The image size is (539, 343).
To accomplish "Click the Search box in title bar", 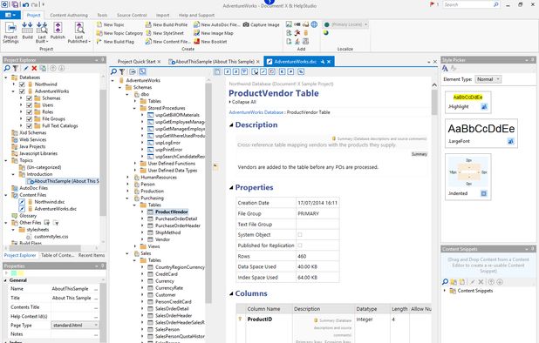I will point(471,4).
